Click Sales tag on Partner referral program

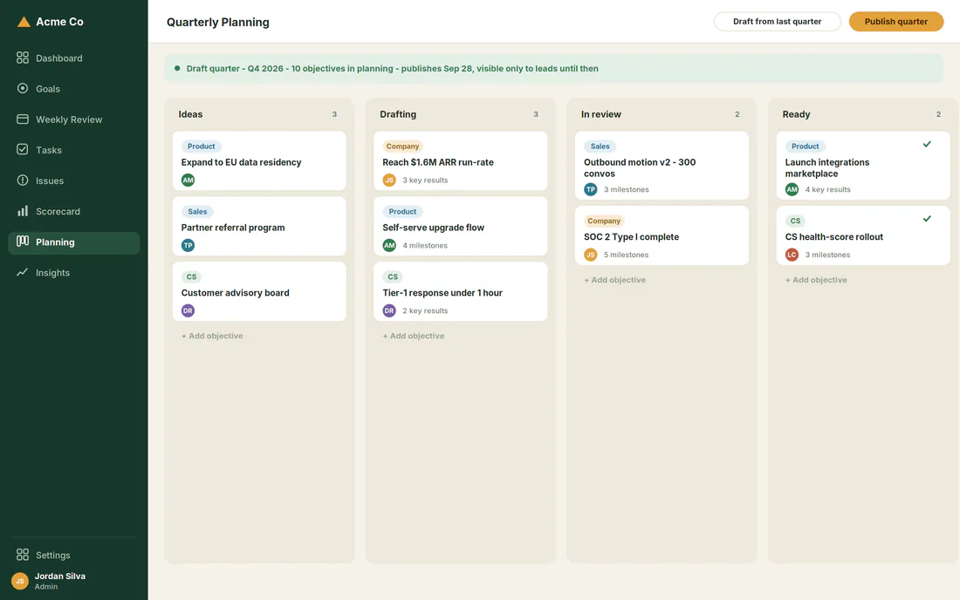point(197,212)
